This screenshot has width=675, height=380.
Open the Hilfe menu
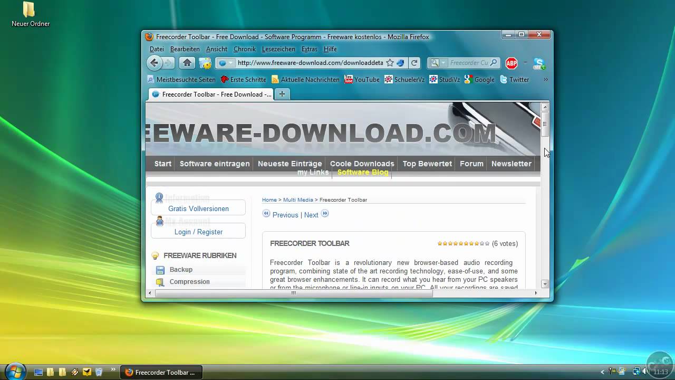330,49
